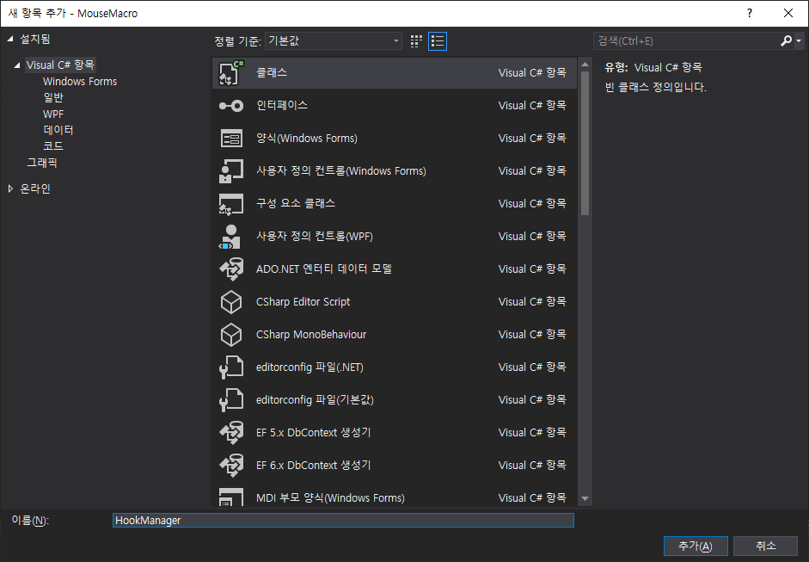809x562 pixels.
Task: Select the MDI 부모 양식 template icon
Action: 230,497
